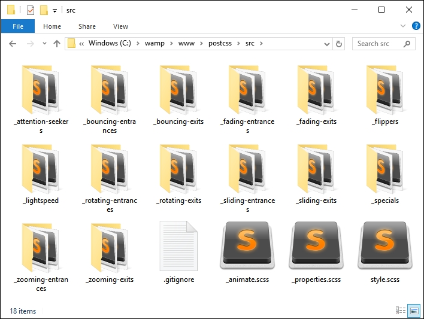The image size is (424, 319).
Task: Select the _sliding-exits folder icon
Action: [316, 169]
